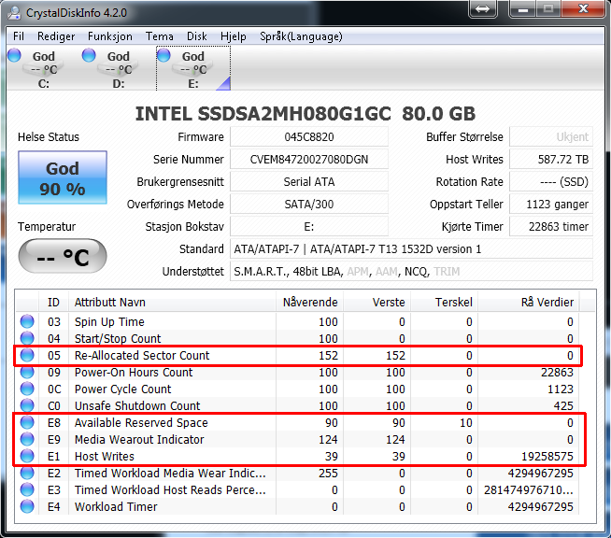Click the Standard ATA/ATAPI-7 field
The width and height of the screenshot is (611, 538).
click(411, 249)
